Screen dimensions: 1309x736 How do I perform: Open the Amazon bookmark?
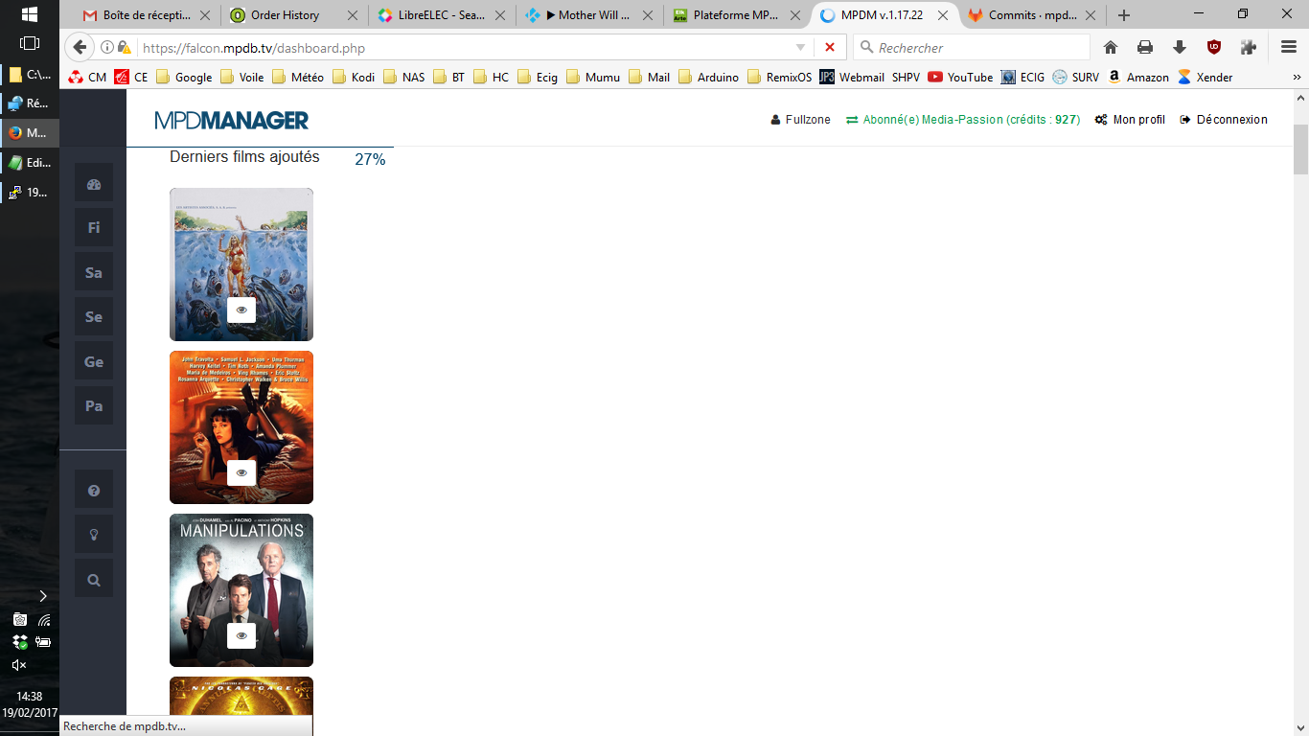click(1138, 78)
